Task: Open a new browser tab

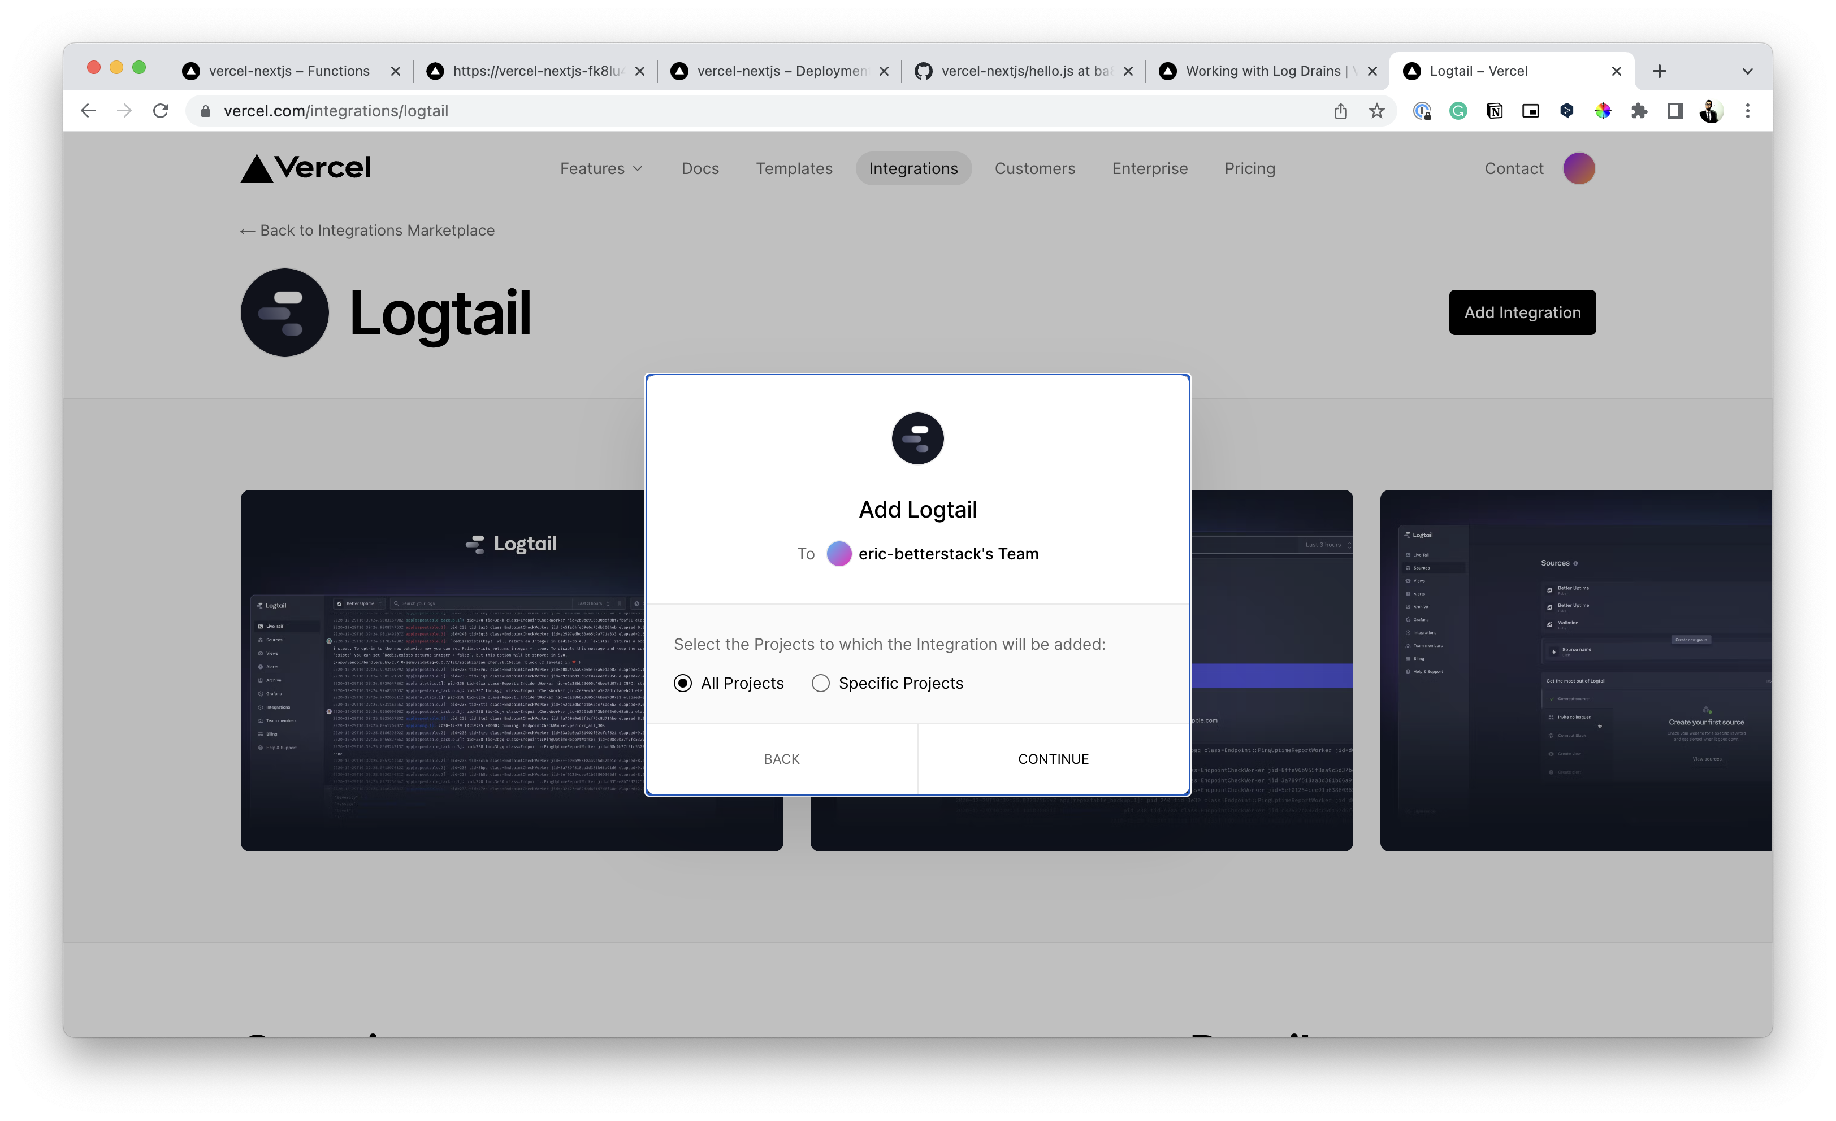Action: coord(1659,72)
